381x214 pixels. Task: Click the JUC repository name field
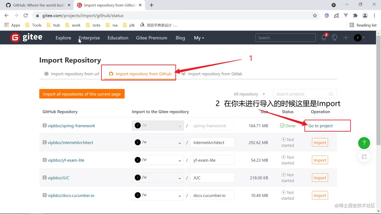(x=212, y=178)
